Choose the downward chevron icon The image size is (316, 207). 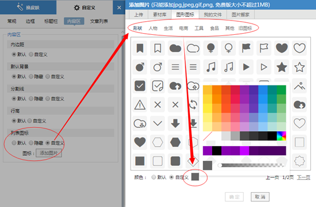coord(157,123)
